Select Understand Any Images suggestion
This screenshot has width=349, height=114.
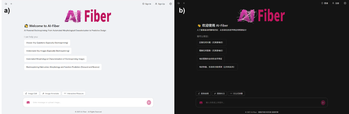pos(48,51)
